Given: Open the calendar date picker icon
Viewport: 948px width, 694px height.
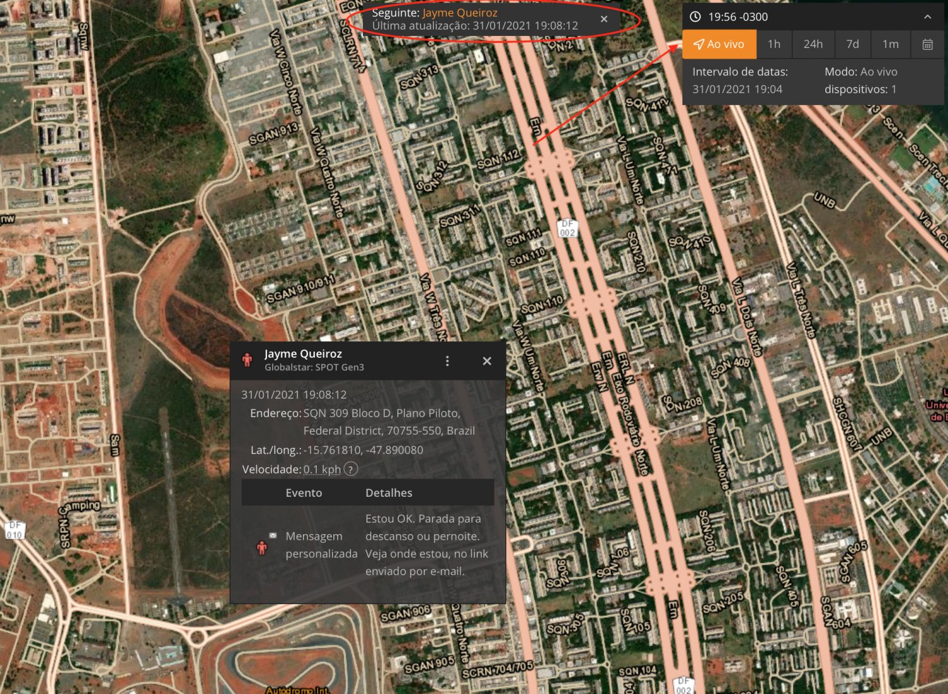Looking at the screenshot, I should coord(927,44).
